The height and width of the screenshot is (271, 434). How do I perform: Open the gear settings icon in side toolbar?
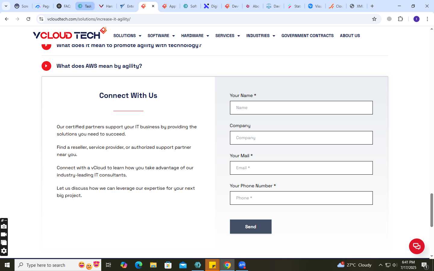pos(4,251)
